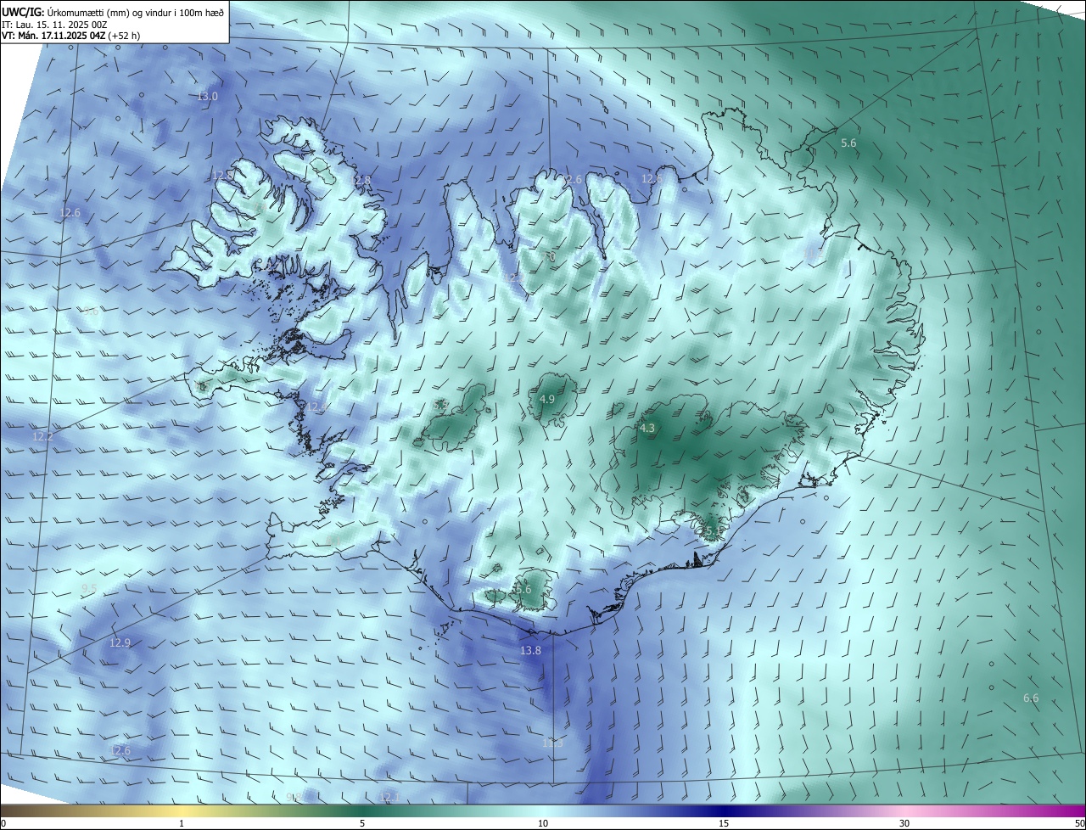Click the 1 tick on the color scale
Viewport: 1086px width, 830px height.
point(182,823)
